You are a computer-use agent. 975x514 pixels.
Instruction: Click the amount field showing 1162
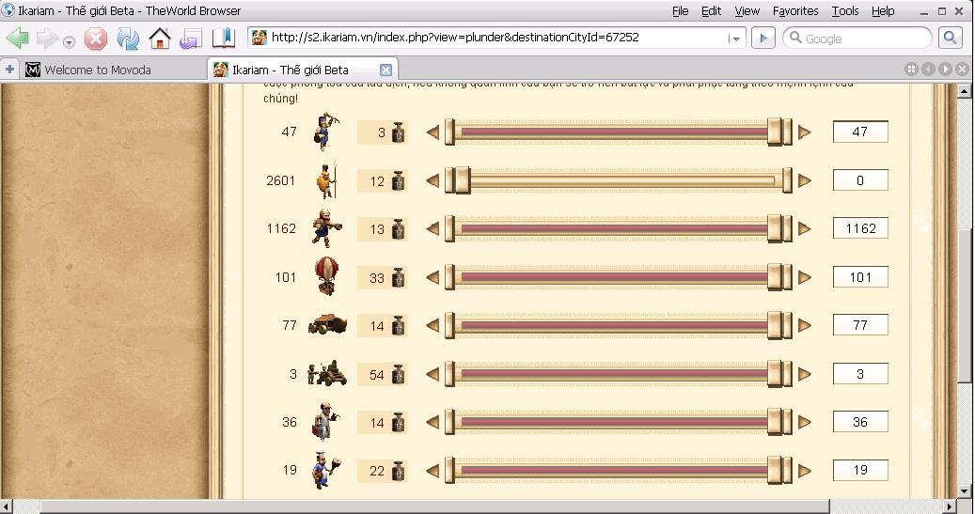[x=860, y=228]
